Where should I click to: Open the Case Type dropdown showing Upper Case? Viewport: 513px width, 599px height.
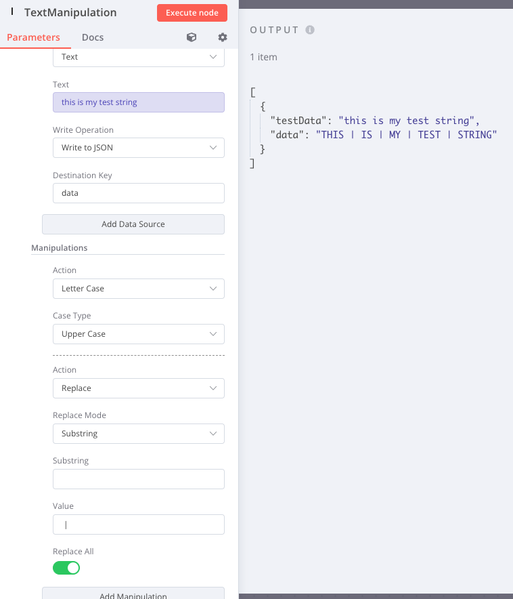coord(139,334)
